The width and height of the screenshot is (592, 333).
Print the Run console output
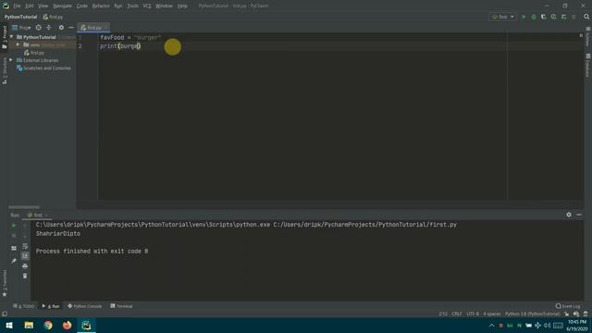(x=25, y=265)
